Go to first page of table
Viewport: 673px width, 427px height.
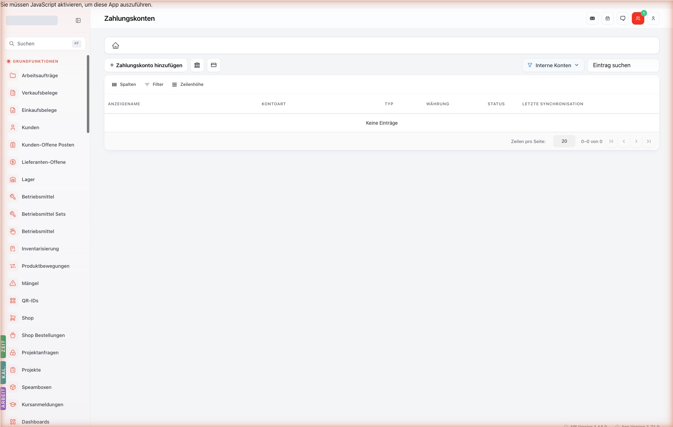611,141
